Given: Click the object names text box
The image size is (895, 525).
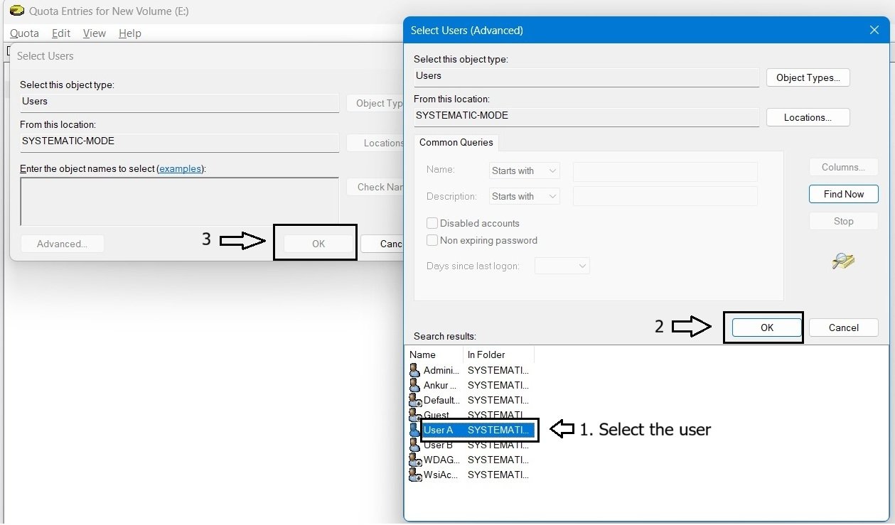Looking at the screenshot, I should pyautogui.click(x=180, y=201).
